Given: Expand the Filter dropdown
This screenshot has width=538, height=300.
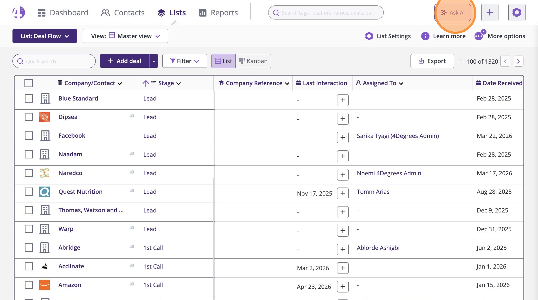Looking at the screenshot, I should coord(184,61).
